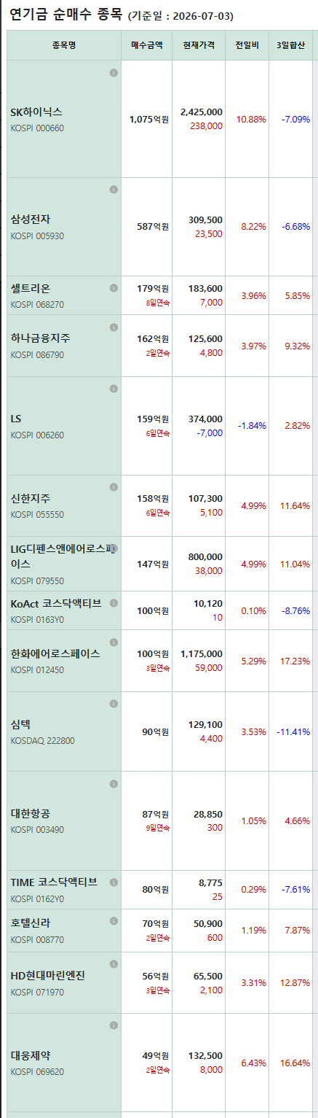The height and width of the screenshot is (1118, 318).
Task: Click the info icon for SK하이닉스
Action: [x=114, y=73]
